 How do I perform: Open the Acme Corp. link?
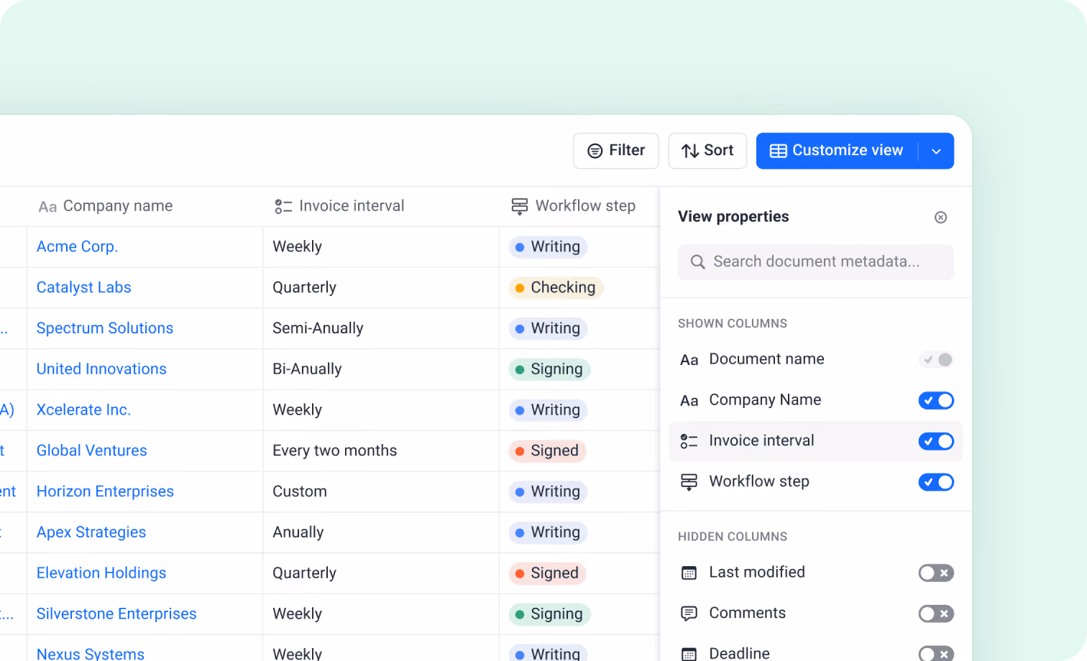[77, 246]
